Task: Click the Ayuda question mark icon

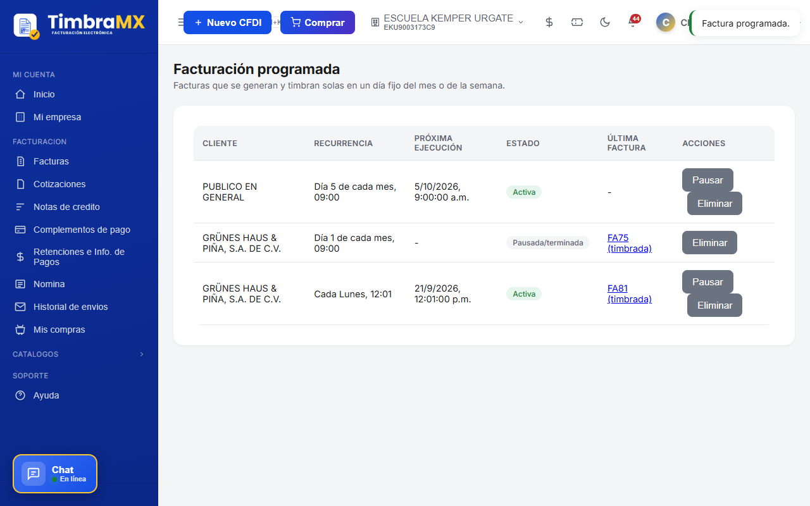Action: (20, 395)
